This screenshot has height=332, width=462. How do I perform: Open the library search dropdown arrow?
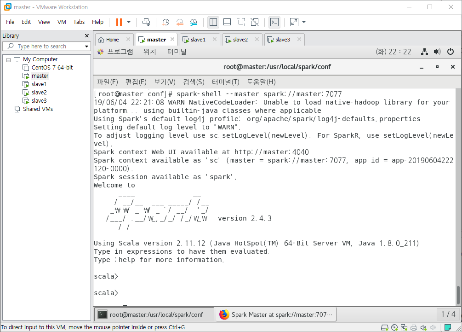(x=86, y=47)
